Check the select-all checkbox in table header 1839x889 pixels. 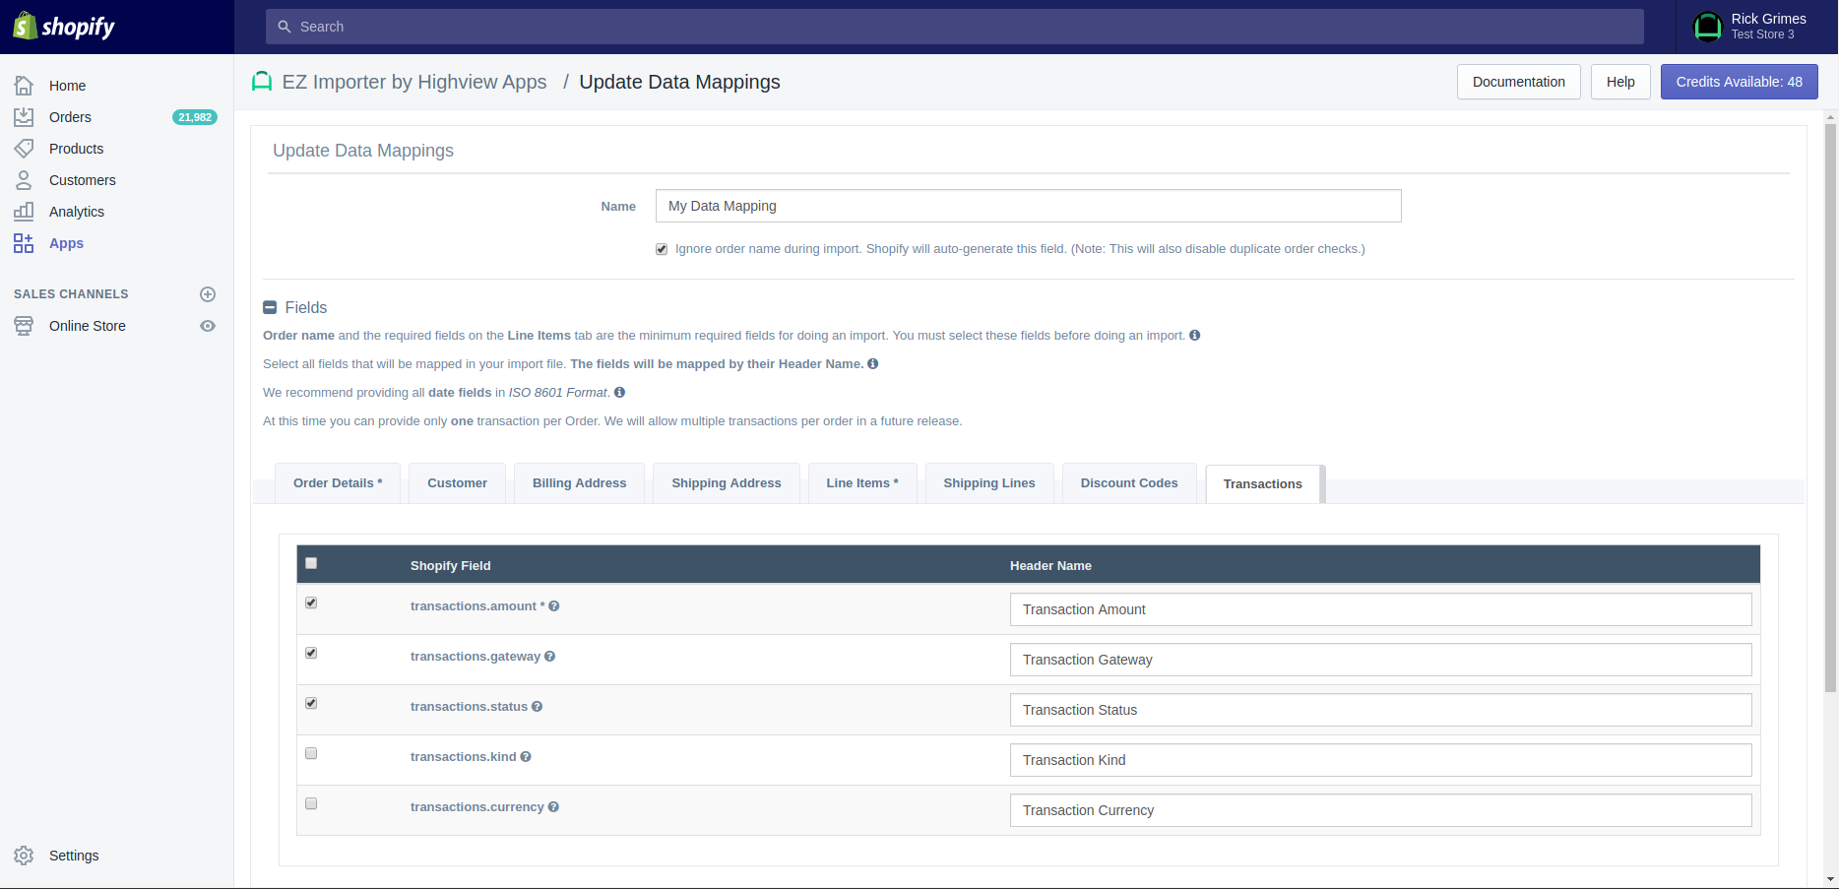click(x=311, y=563)
